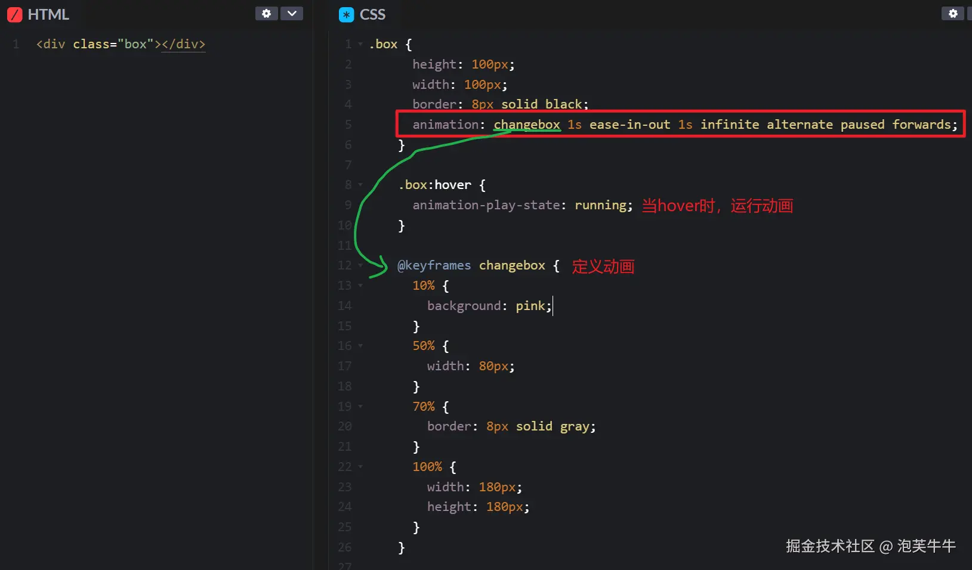Place cursor in the div class="box" line

tap(121, 44)
